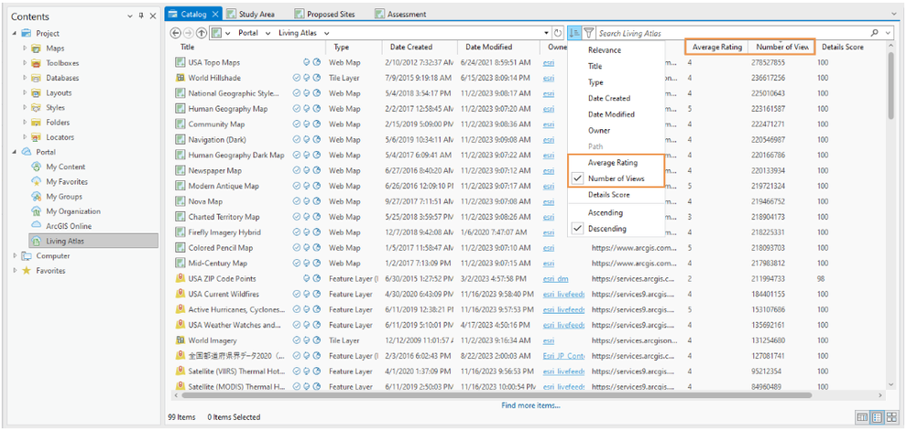Click the My Groups portal icon
This screenshot has width=906, height=431.
[36, 197]
